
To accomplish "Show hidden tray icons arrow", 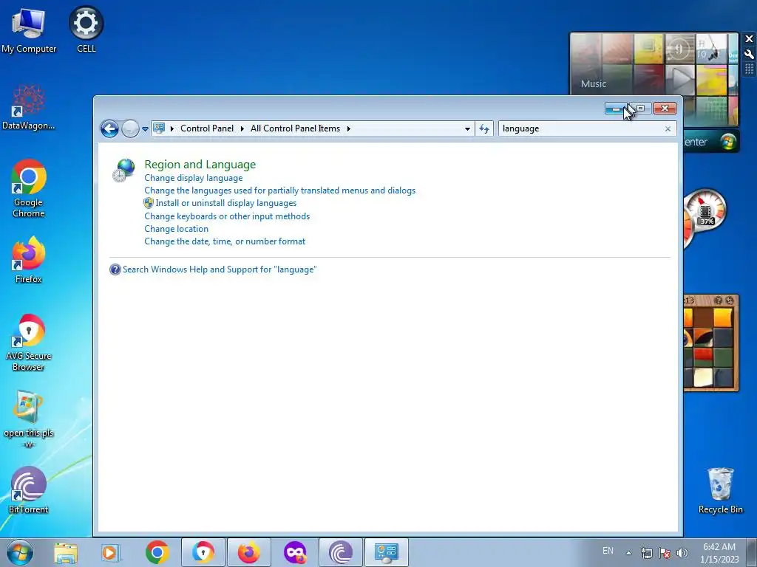I will pyautogui.click(x=628, y=553).
